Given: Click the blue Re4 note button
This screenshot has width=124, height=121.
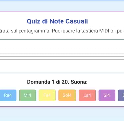Looking at the screenshot, I should (8, 95).
